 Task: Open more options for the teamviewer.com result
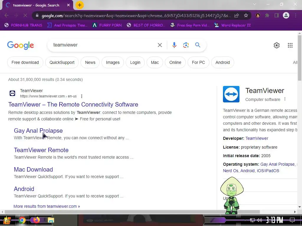tap(82, 96)
